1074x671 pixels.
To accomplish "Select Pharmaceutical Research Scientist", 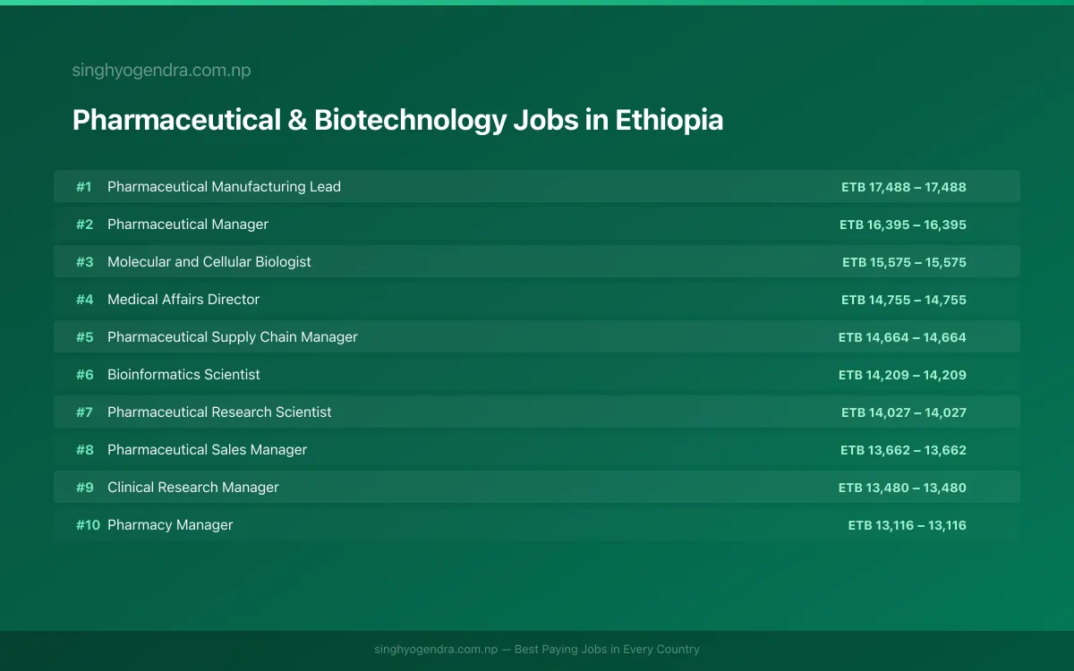I will [219, 412].
